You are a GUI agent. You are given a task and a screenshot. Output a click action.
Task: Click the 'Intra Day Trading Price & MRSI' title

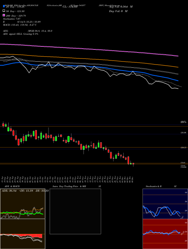point(77,186)
